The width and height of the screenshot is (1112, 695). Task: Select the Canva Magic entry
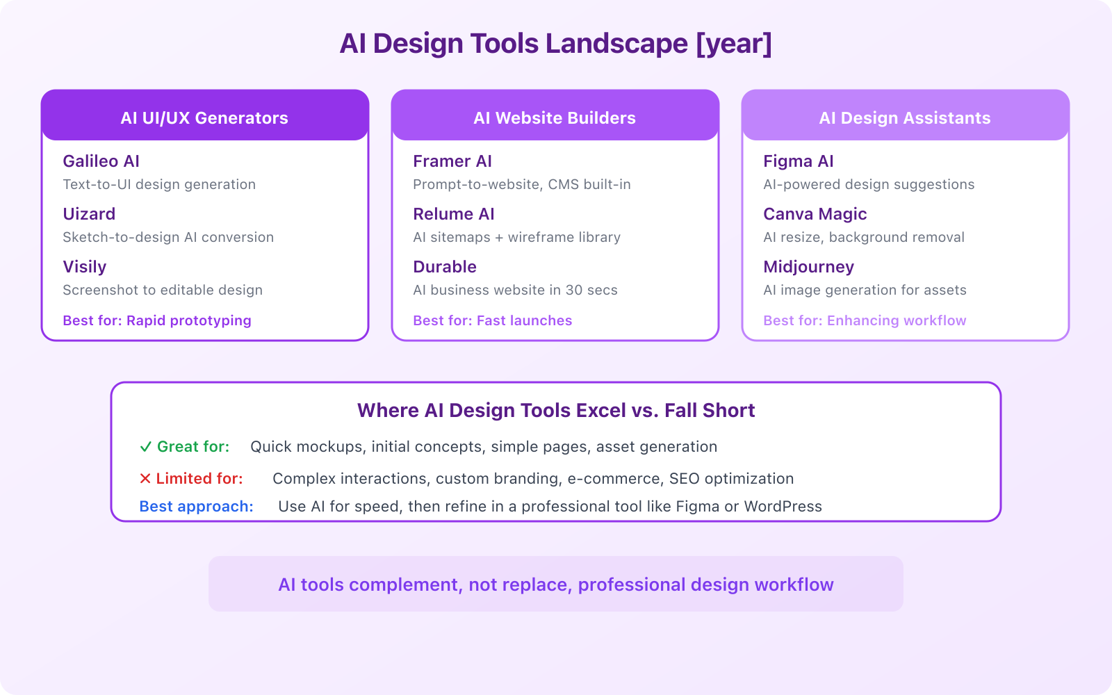pos(815,214)
